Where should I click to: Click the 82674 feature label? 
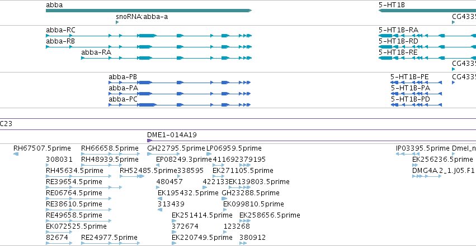[56, 238]
